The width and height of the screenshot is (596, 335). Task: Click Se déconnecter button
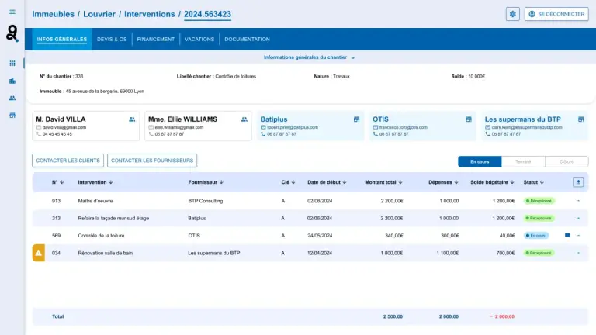[x=556, y=14]
